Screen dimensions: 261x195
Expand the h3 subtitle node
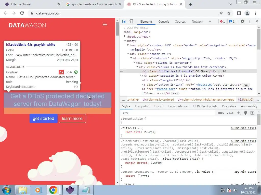coord(140,75)
